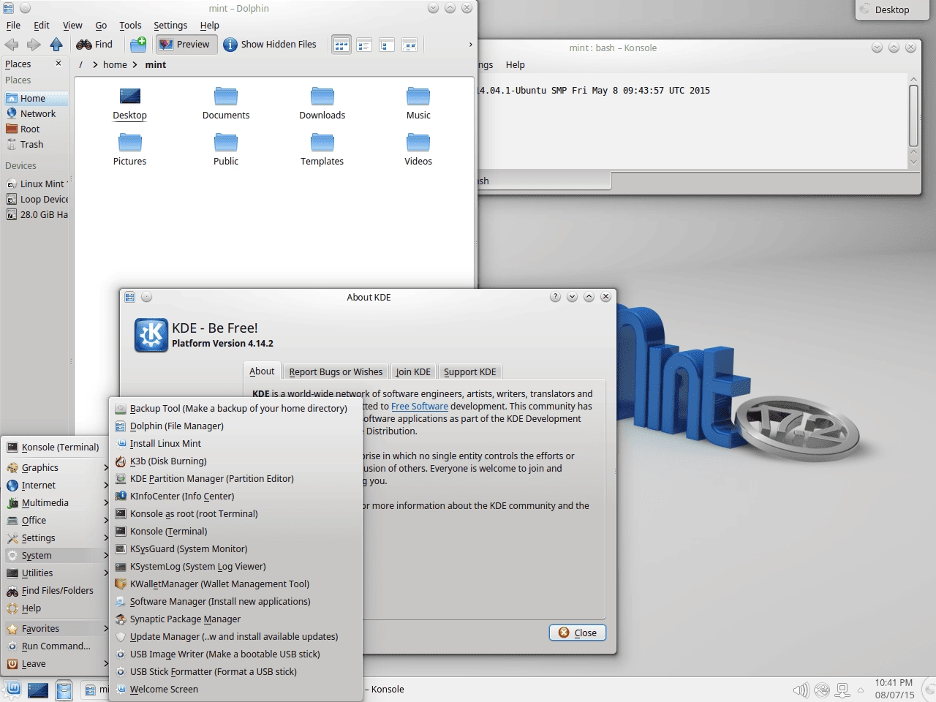Expand the Multimedia category in launcher menu
The image size is (936, 702).
tap(56, 502)
